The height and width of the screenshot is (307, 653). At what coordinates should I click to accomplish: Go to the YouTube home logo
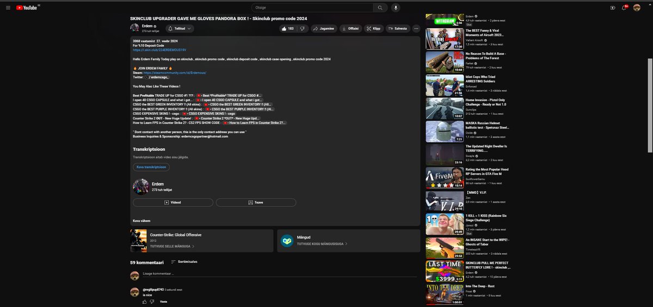27,8
